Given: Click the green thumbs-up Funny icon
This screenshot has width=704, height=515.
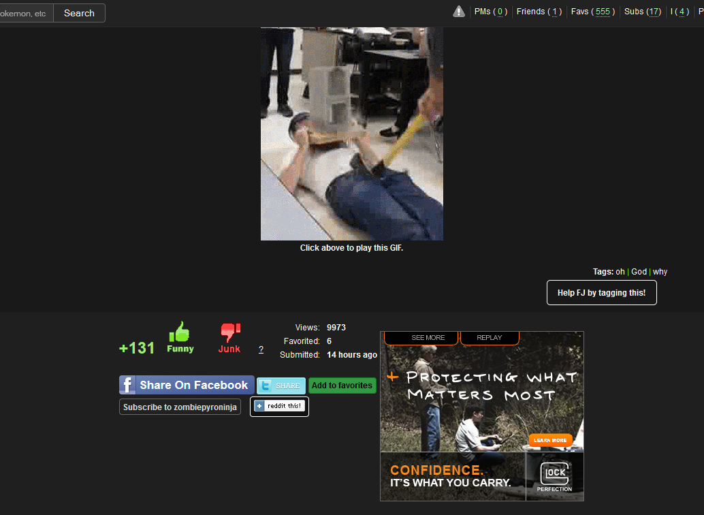Looking at the screenshot, I should point(180,332).
